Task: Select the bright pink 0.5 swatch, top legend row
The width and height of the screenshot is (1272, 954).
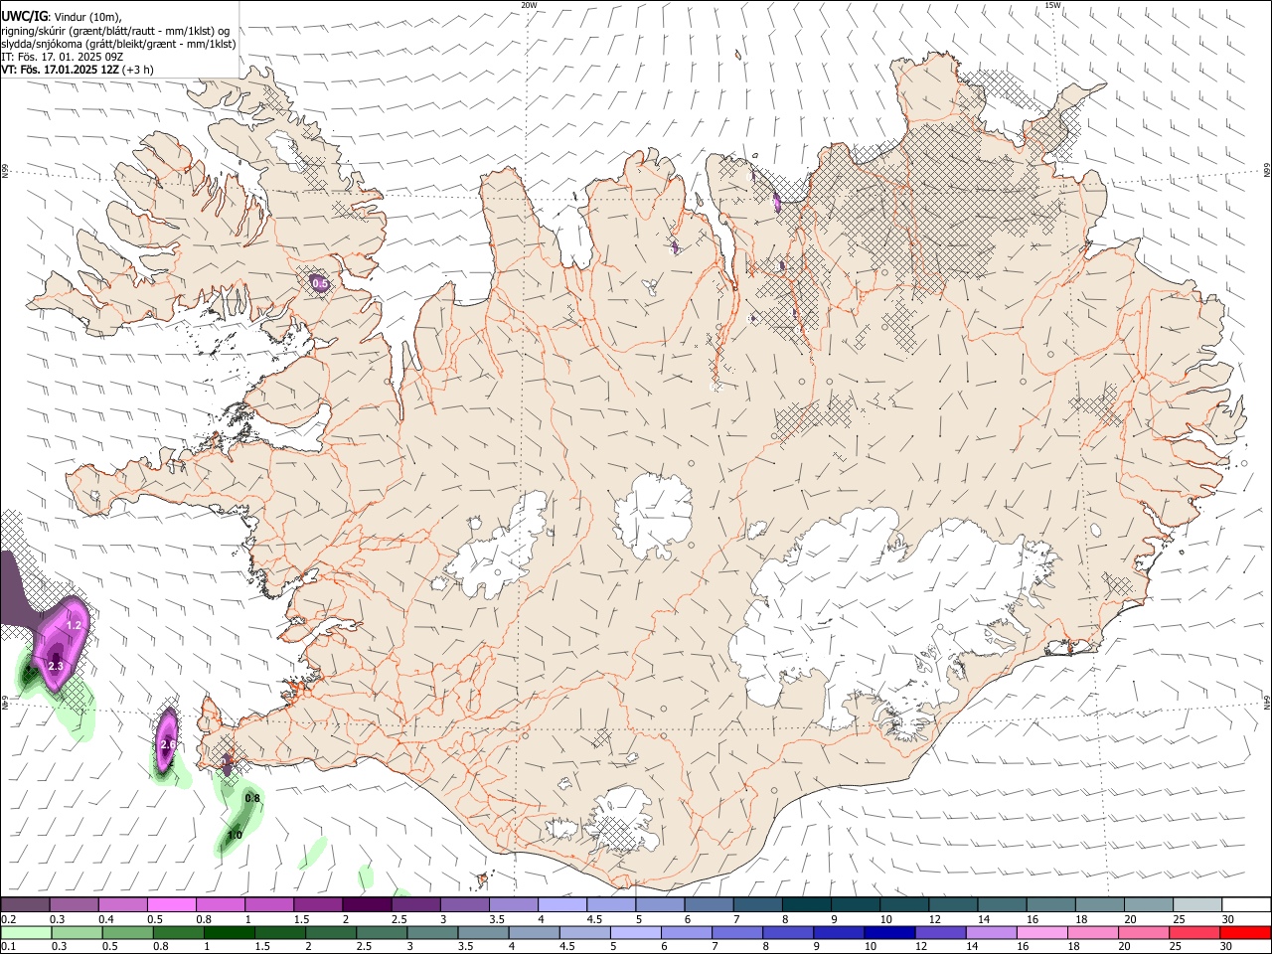Action: tap(171, 904)
